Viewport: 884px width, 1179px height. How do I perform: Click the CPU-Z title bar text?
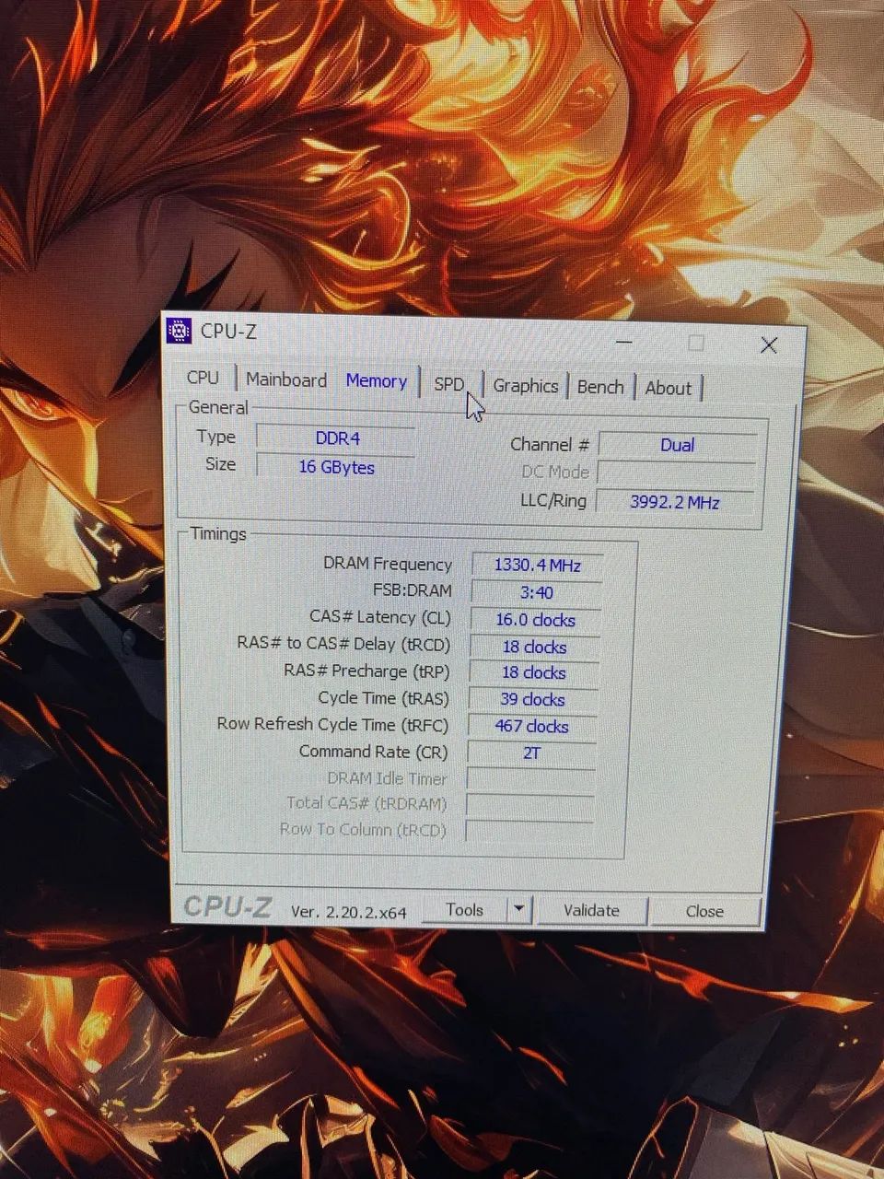pyautogui.click(x=228, y=332)
